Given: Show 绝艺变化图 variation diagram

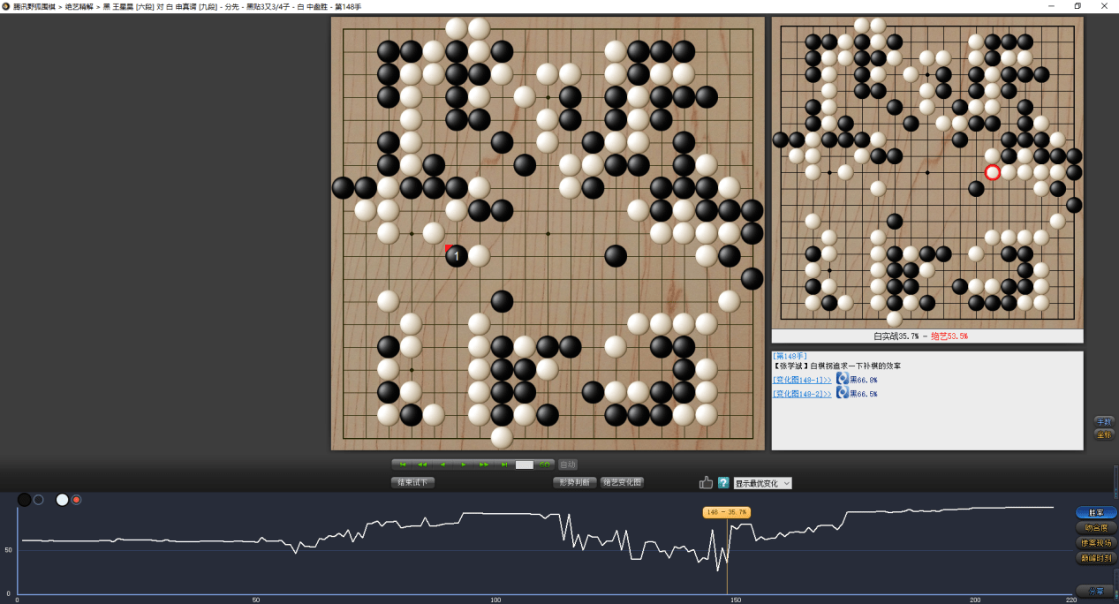Looking at the screenshot, I should tap(623, 483).
